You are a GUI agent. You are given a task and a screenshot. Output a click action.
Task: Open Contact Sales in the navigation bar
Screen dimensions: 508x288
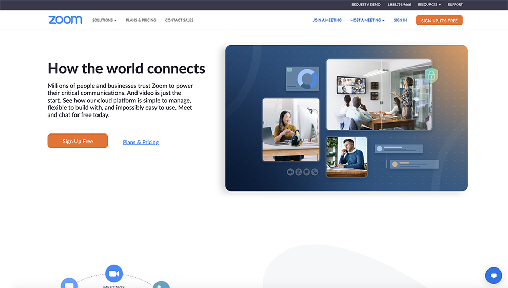(x=179, y=20)
